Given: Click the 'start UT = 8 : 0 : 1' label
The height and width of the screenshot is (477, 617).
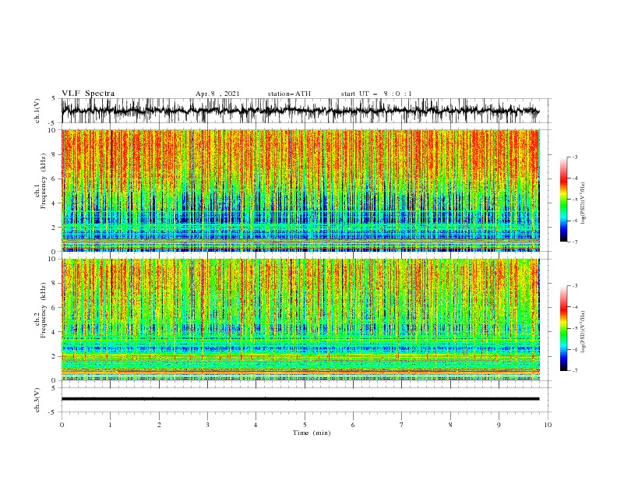Looking at the screenshot, I should click(376, 94).
